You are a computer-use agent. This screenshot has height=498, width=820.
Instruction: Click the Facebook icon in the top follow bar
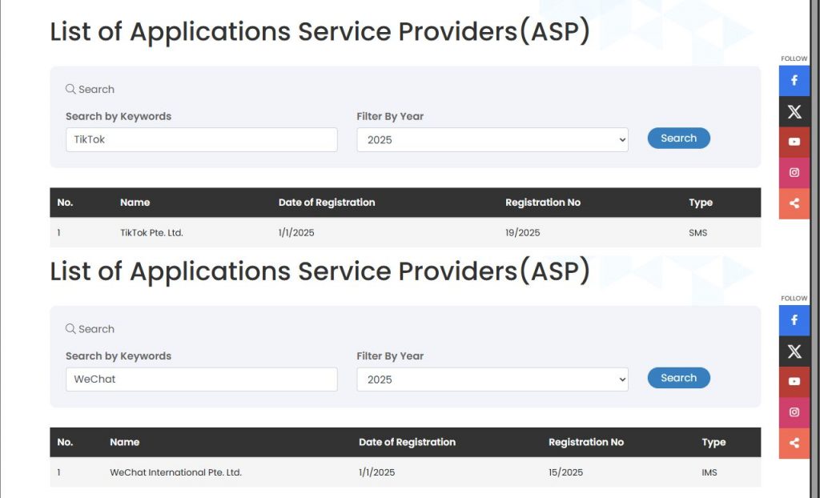(794, 81)
